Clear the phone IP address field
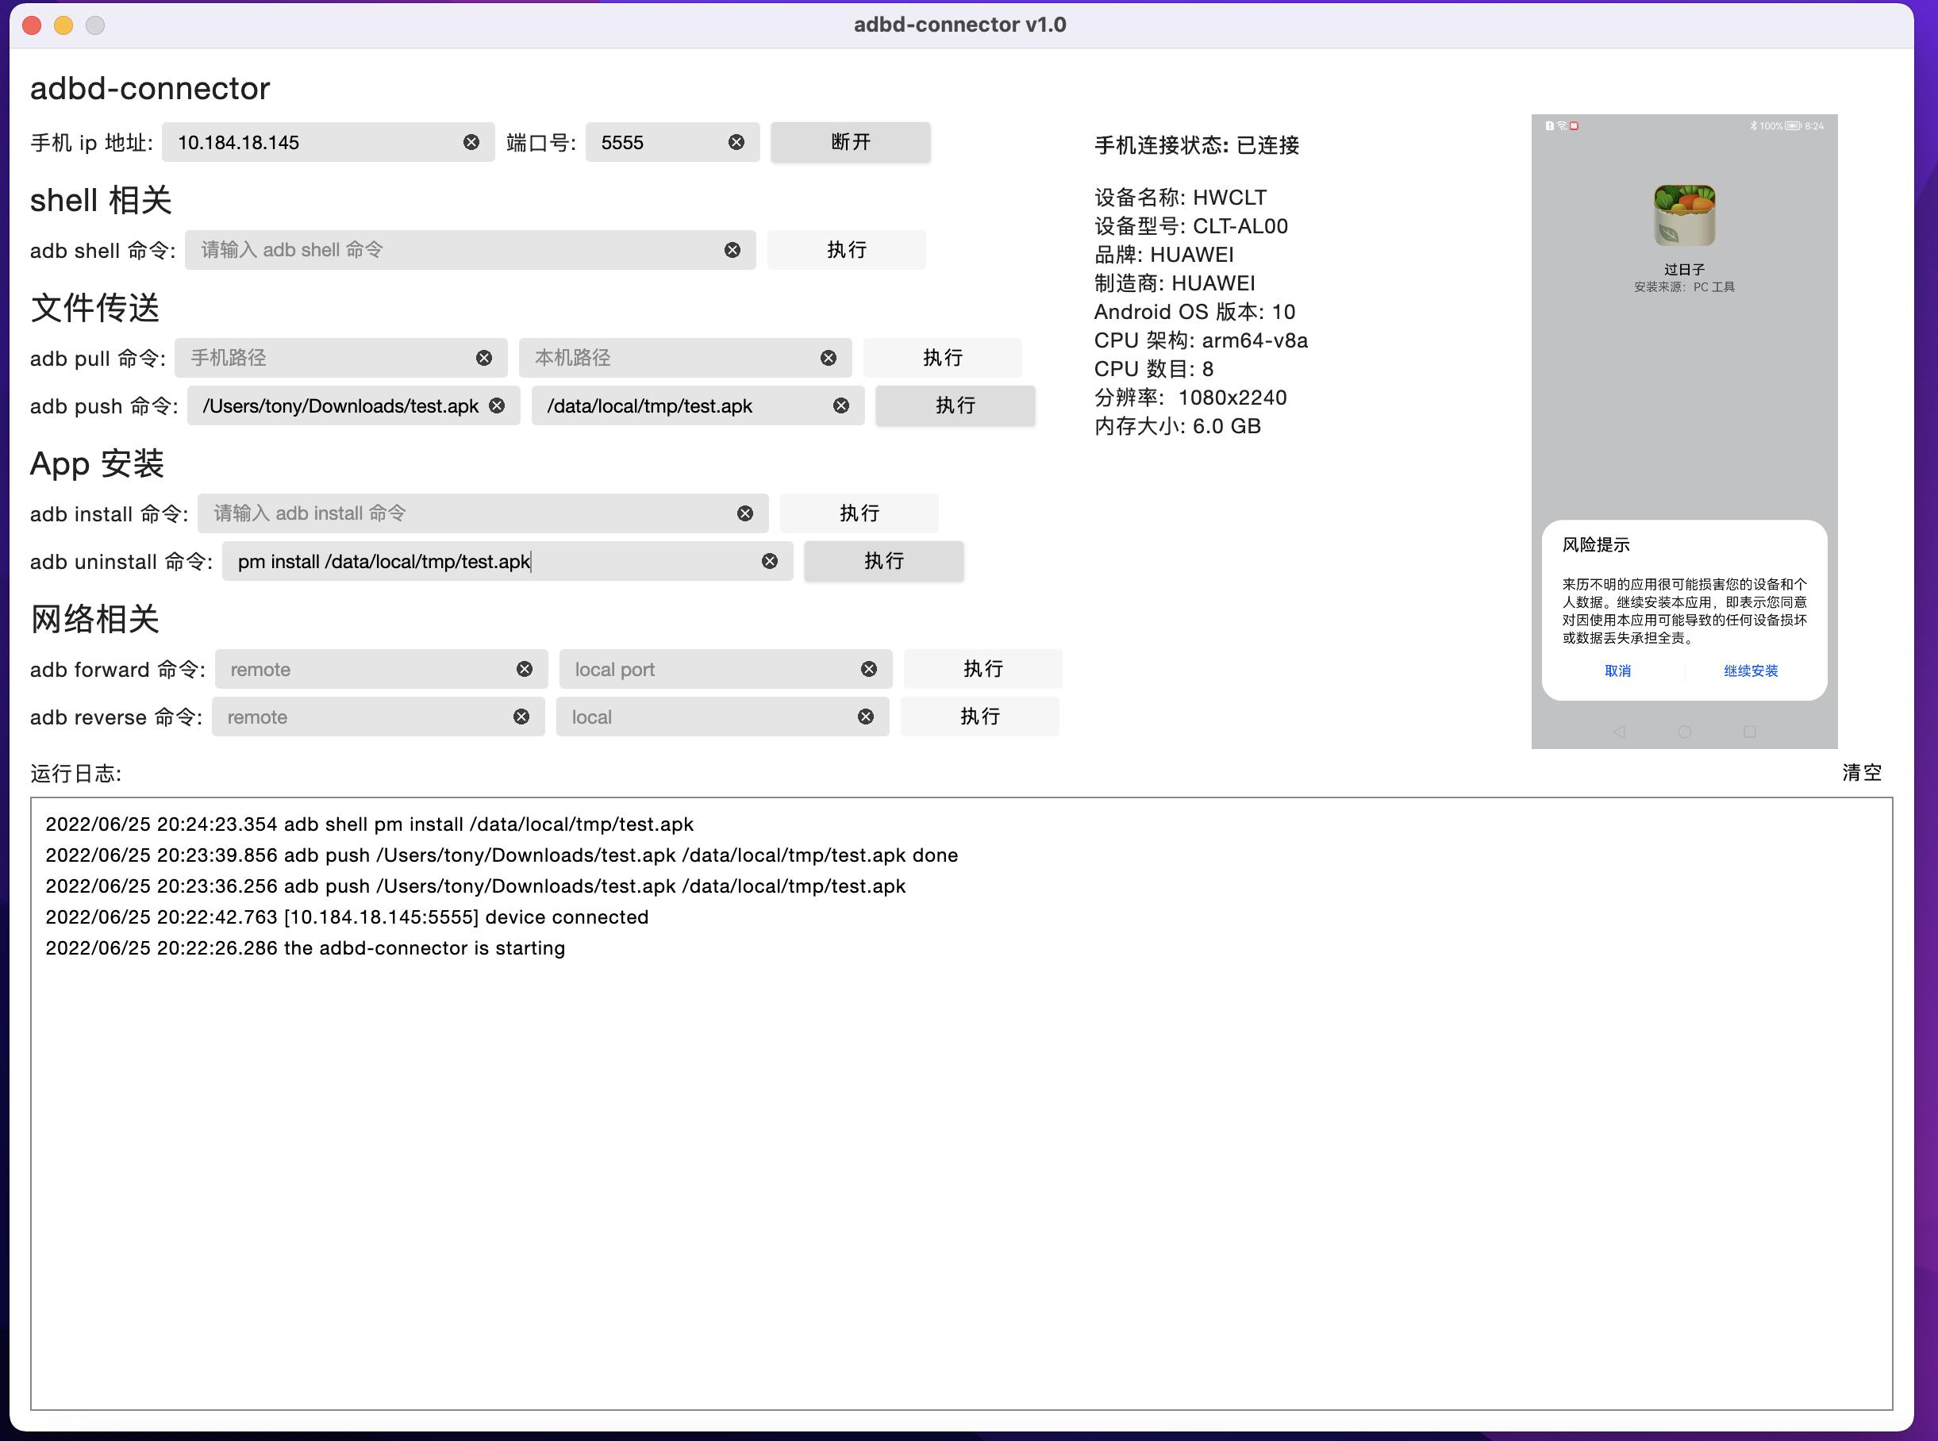 (471, 142)
